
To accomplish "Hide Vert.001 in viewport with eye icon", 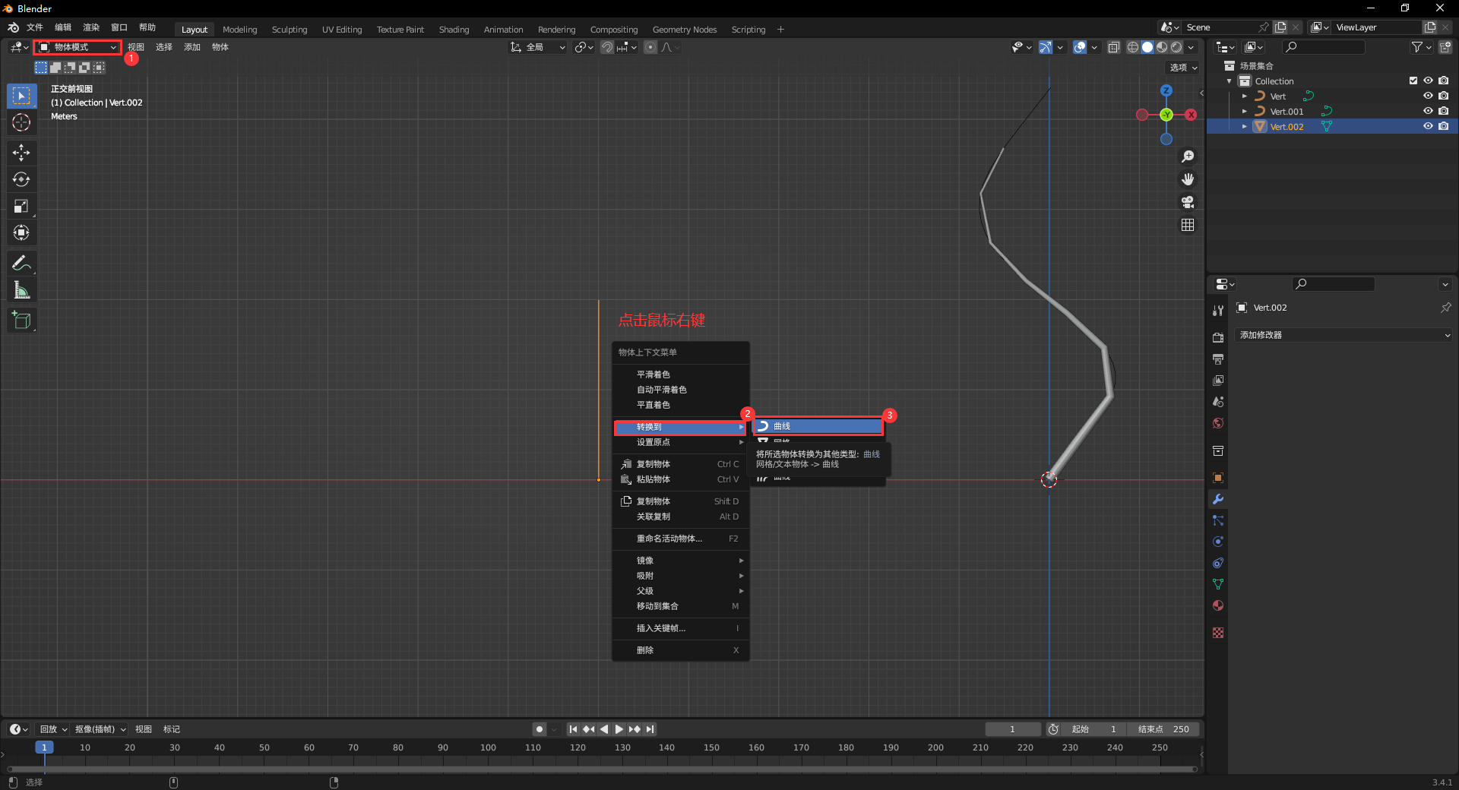I will (x=1428, y=111).
